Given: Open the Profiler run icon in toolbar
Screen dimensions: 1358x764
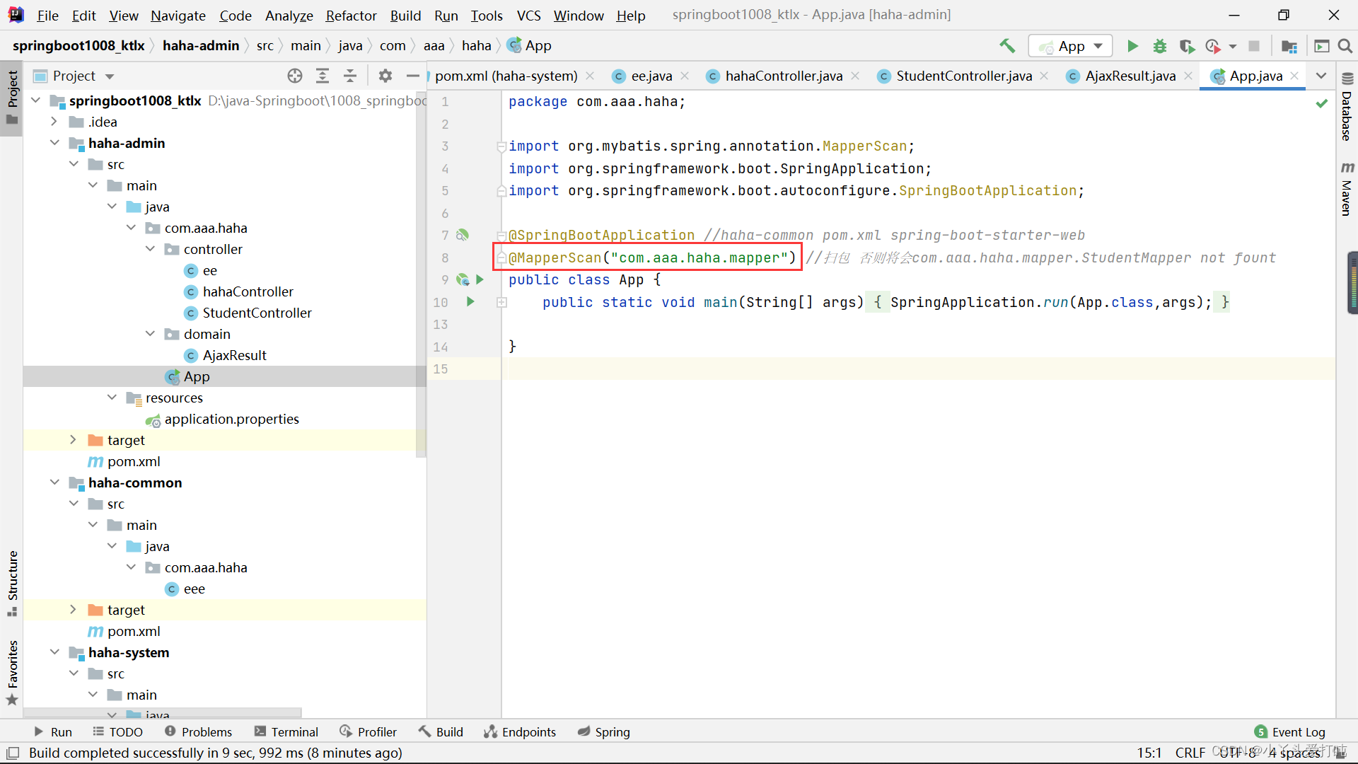Looking at the screenshot, I should click(x=1214, y=46).
